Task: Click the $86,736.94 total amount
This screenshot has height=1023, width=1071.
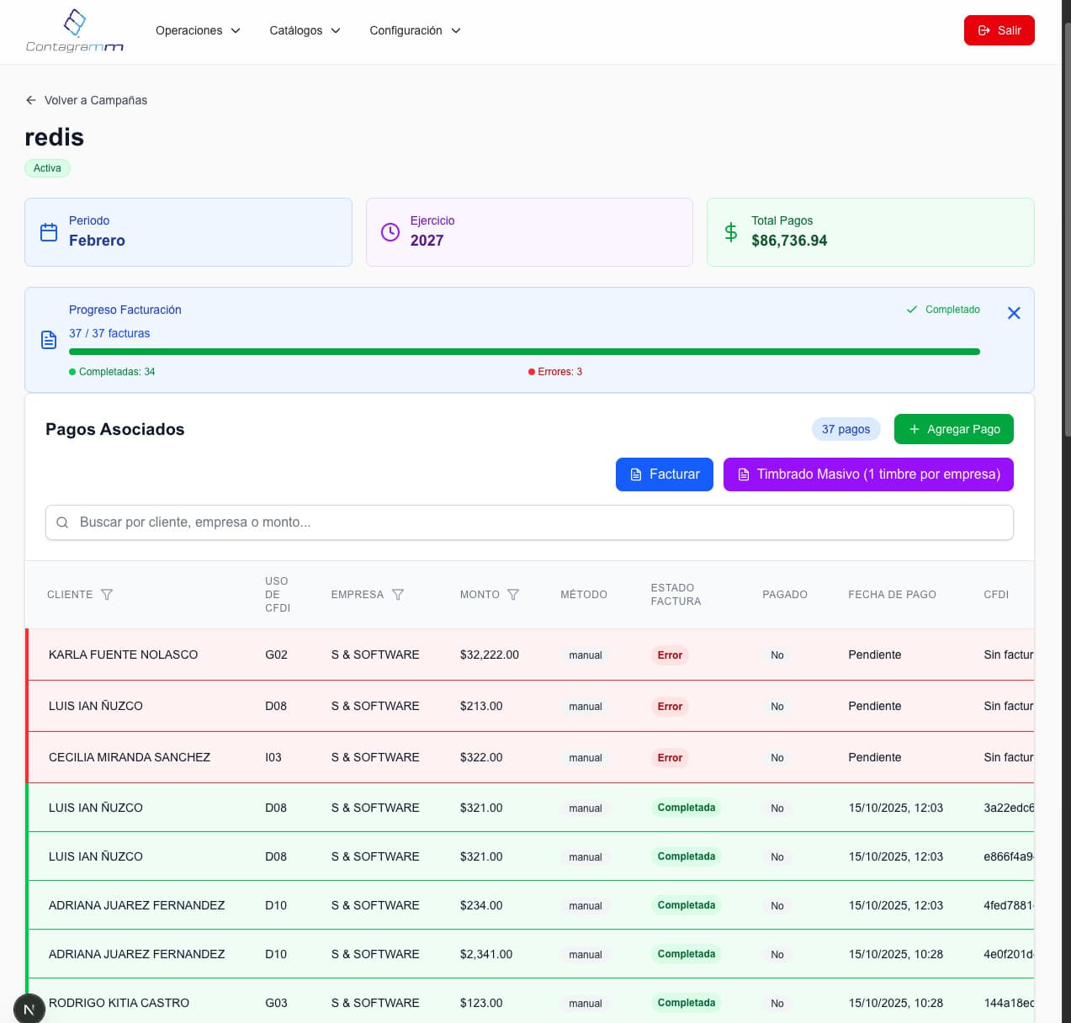Action: click(789, 241)
